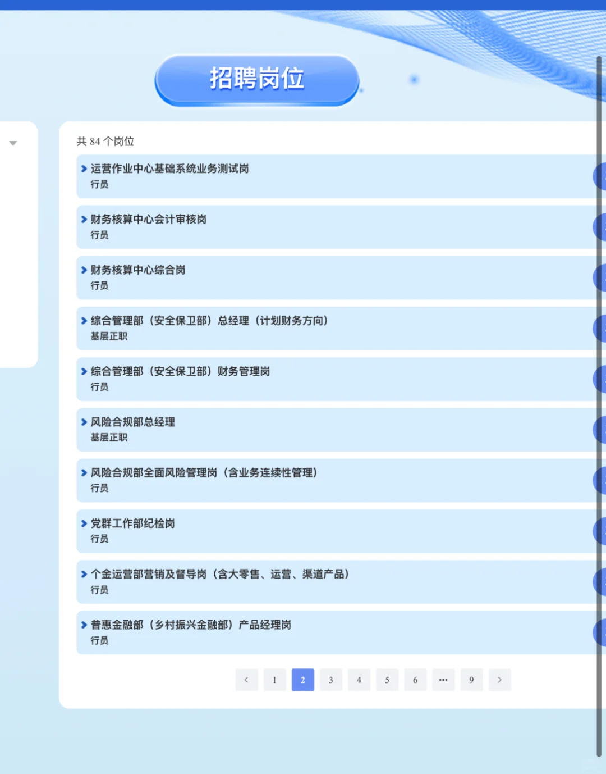Expand the 财务核算中心会计审核岗 row chevron
Screen dimensions: 606x774
click(x=84, y=219)
